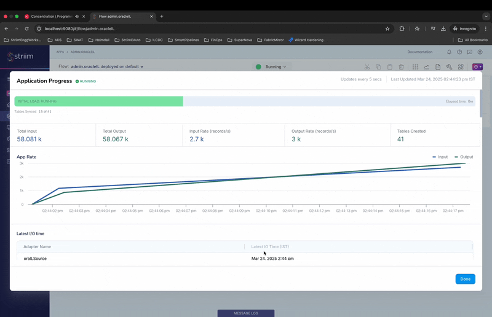Click the browser back arrow
This screenshot has height=317, width=492.
tap(6, 28)
